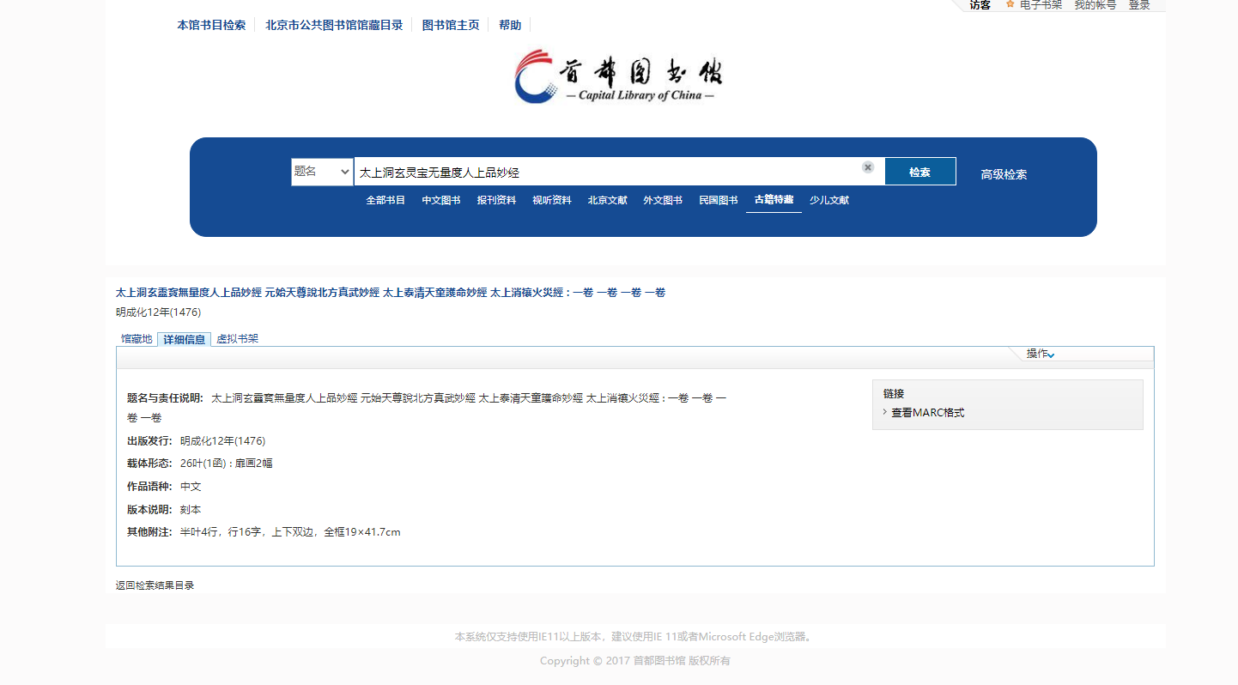Click the star icon beside 电子书架
This screenshot has width=1238, height=685.
tap(1010, 4)
